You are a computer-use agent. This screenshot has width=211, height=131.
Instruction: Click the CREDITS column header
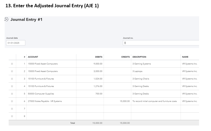(x=125, y=57)
